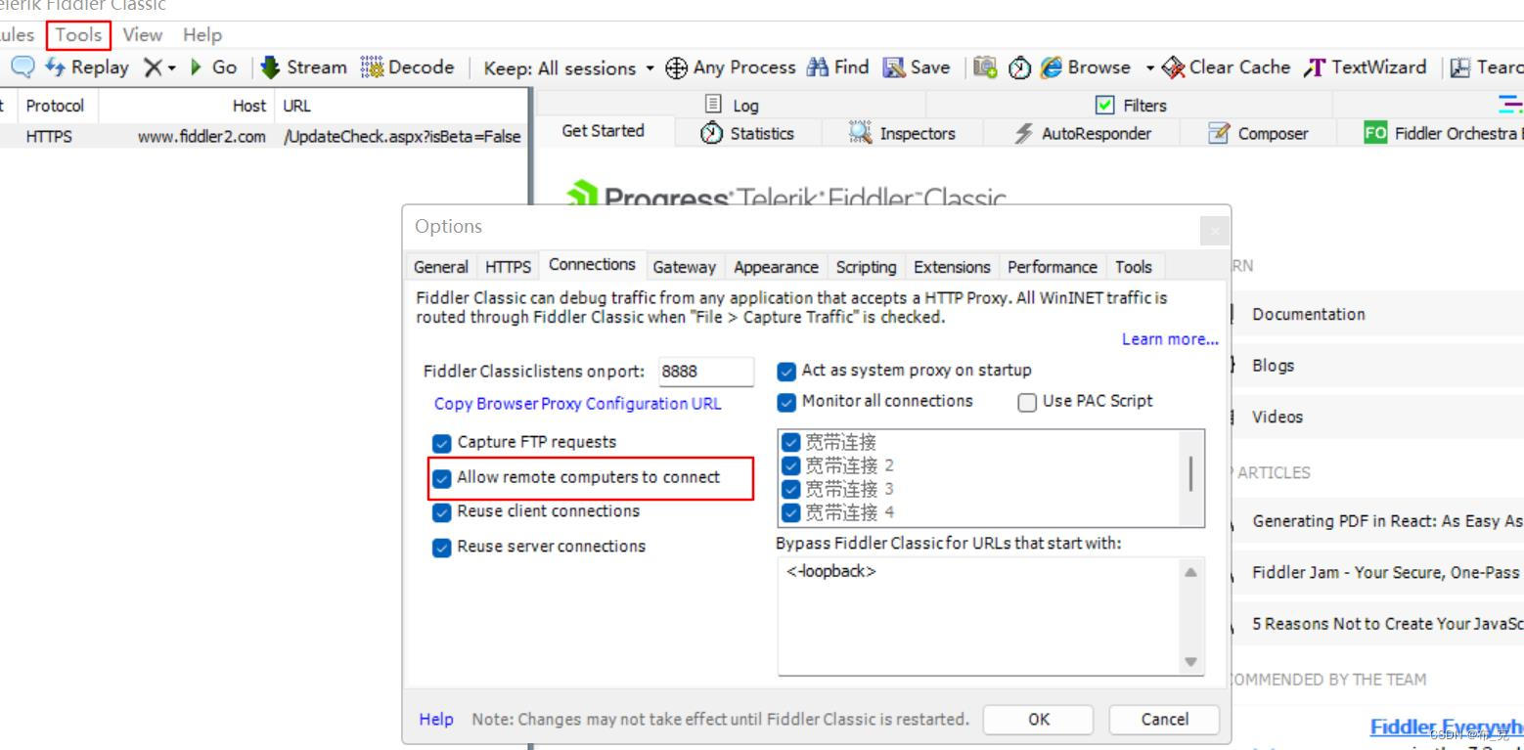Viewport: 1524px width, 750px height.
Task: Uncheck Reuse server connections
Action: click(441, 547)
